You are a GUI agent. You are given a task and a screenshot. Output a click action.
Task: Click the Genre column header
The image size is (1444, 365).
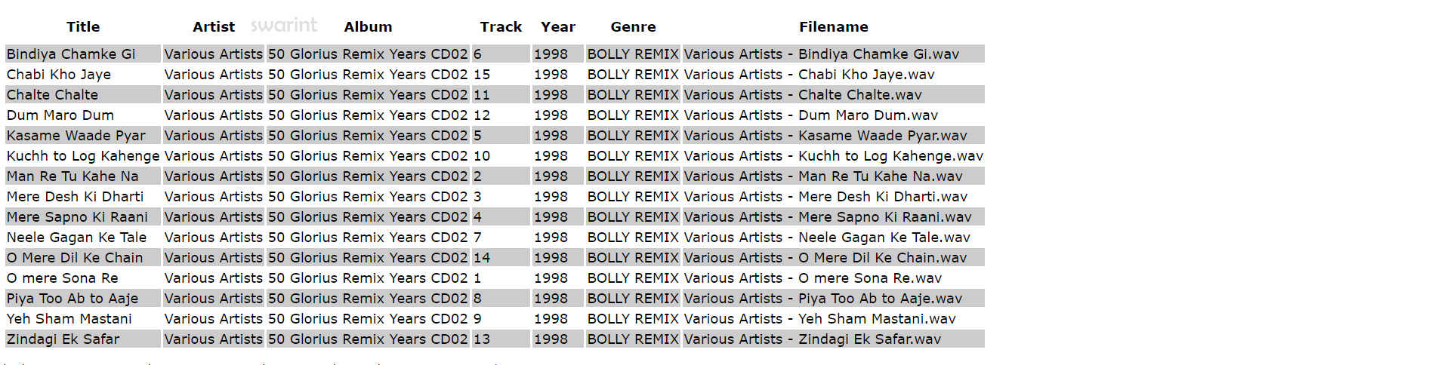(x=633, y=27)
